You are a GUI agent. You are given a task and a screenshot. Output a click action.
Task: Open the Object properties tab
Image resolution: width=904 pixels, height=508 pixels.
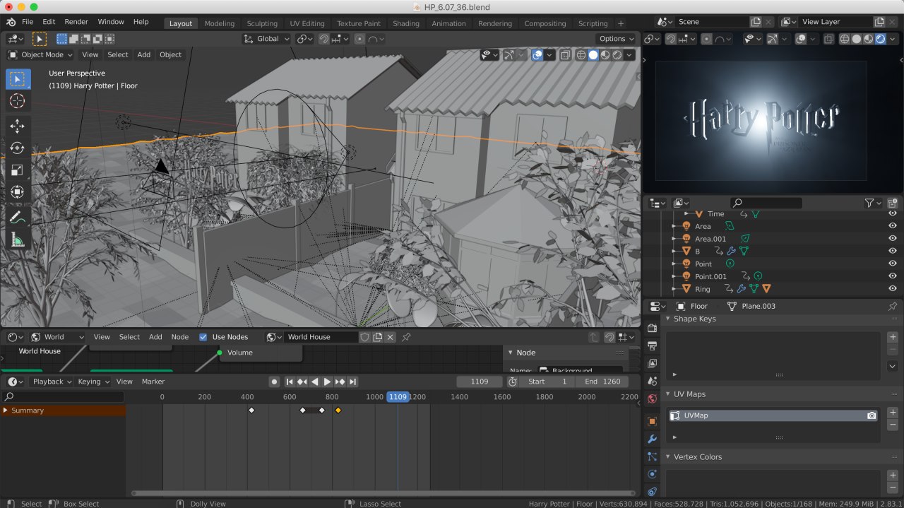[x=652, y=421]
